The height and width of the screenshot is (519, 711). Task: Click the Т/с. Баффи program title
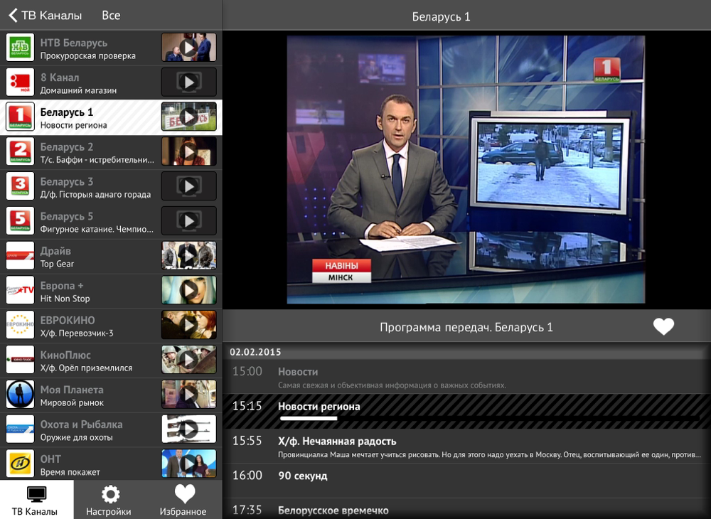(x=97, y=159)
